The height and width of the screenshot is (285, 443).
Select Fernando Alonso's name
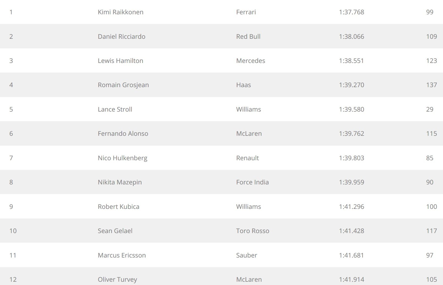point(123,134)
